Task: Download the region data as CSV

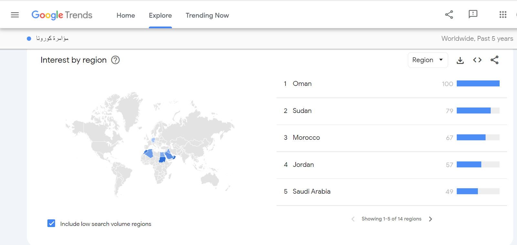Action: click(460, 60)
